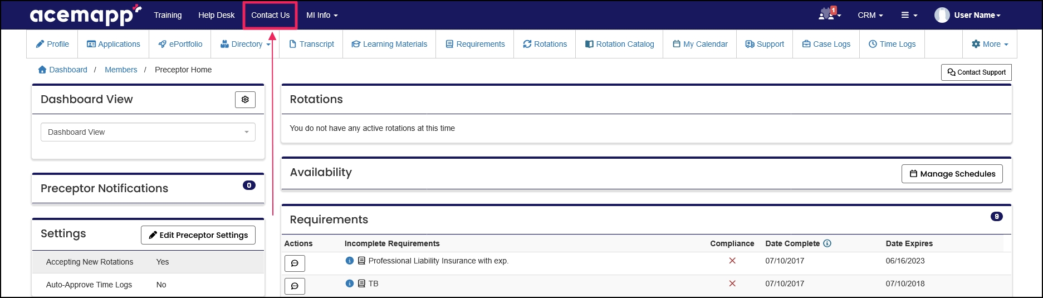Image resolution: width=1043 pixels, height=298 pixels.
Task: Expand the Directory dropdown
Action: [x=245, y=44]
